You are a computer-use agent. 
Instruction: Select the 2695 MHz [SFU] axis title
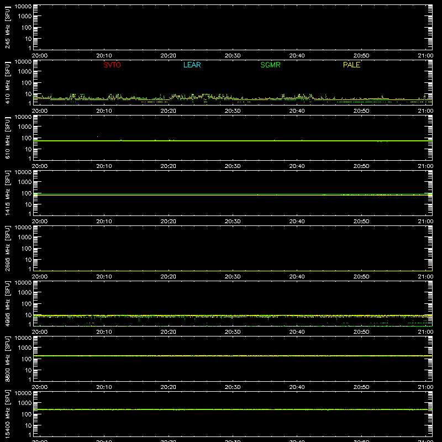tap(7, 248)
